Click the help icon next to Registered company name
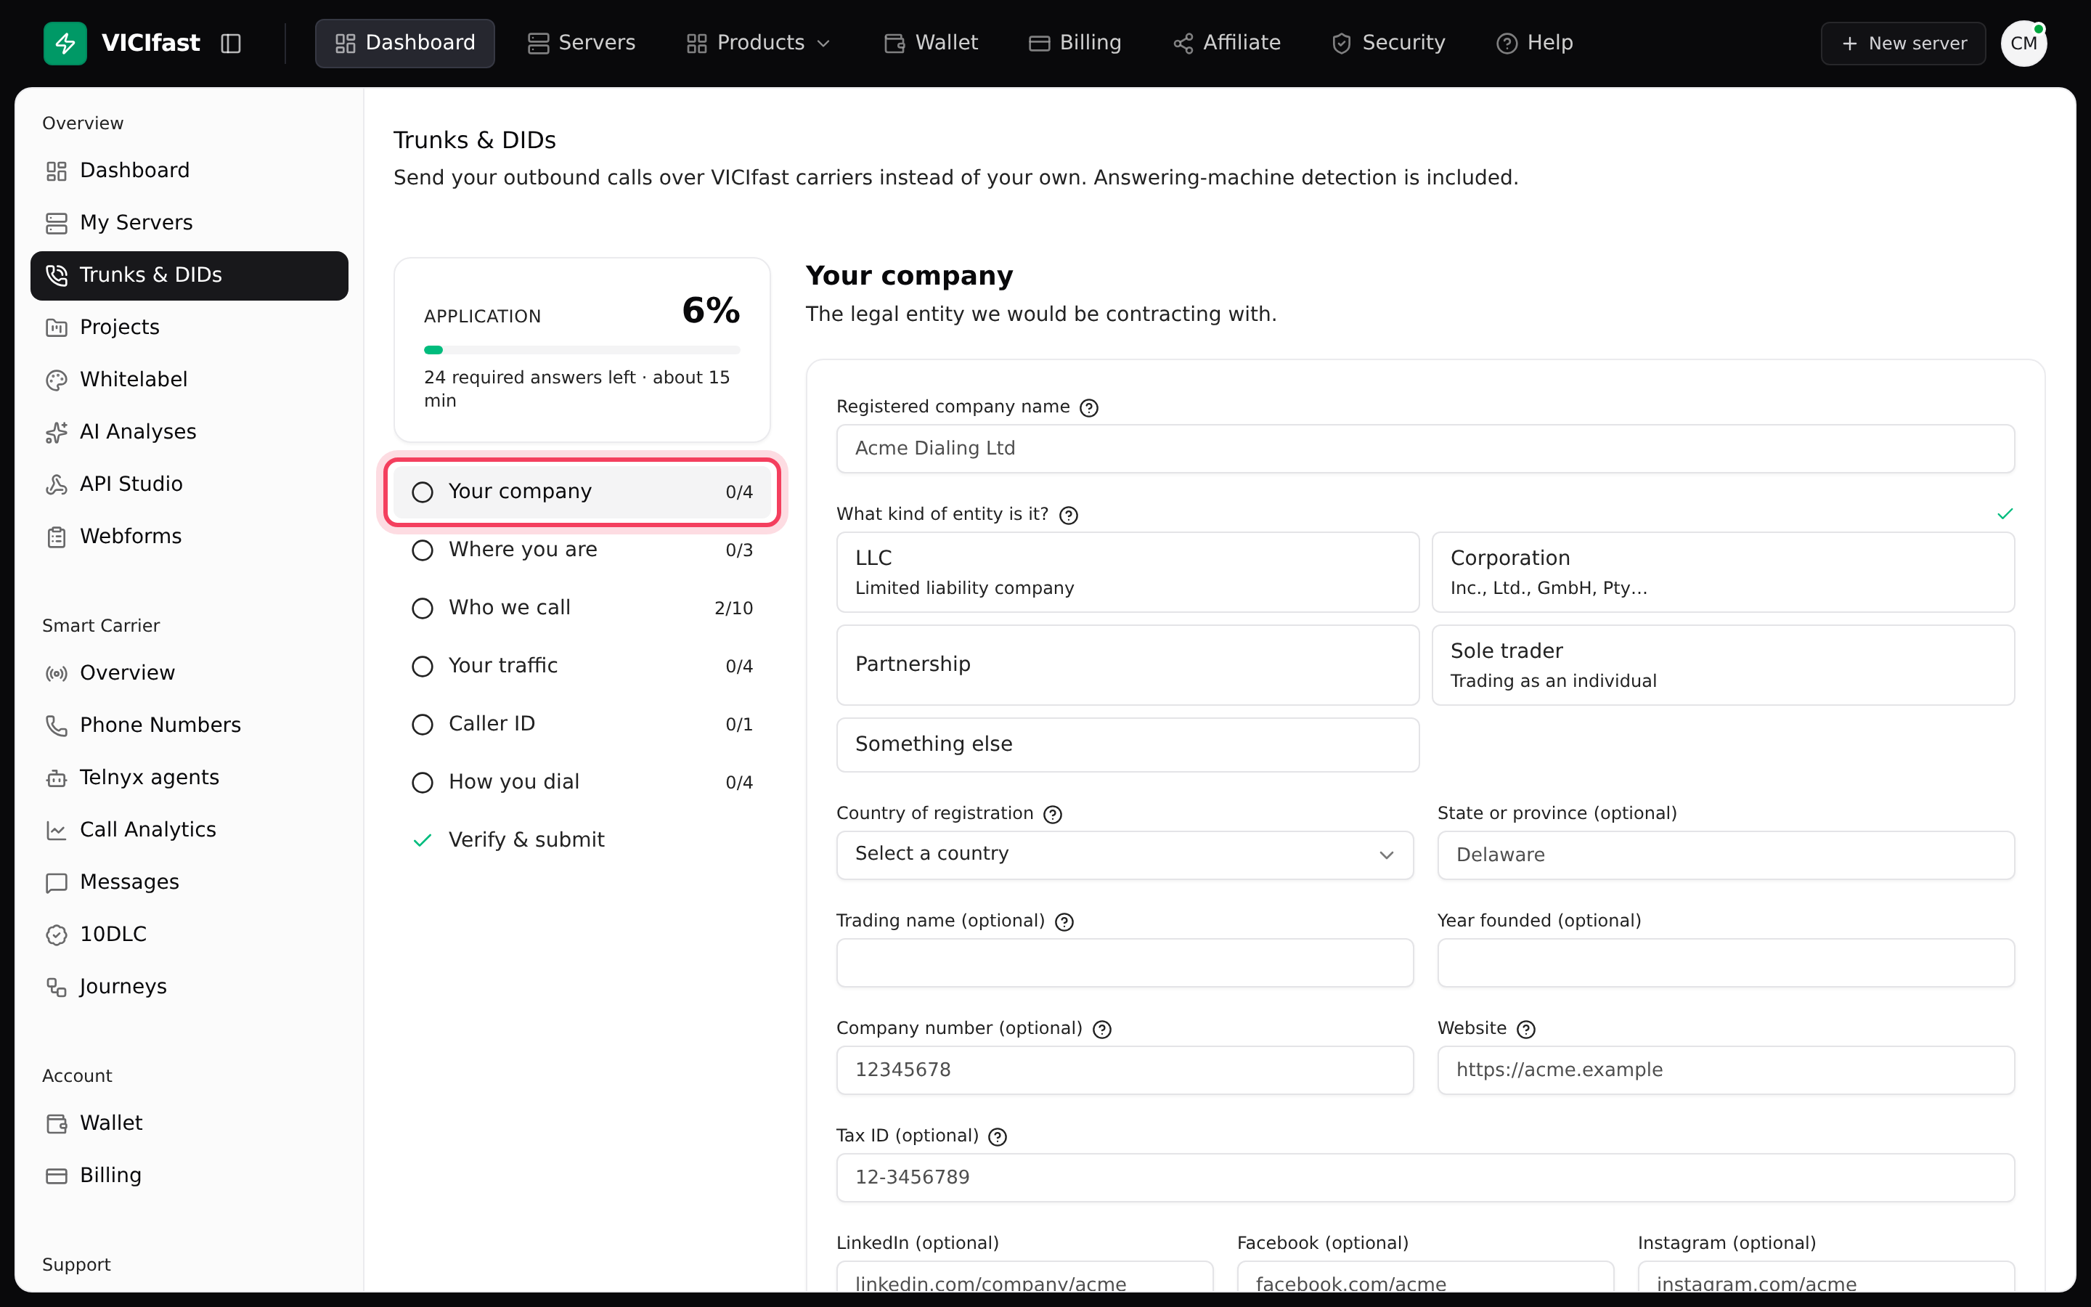2091x1307 pixels. 1089,407
